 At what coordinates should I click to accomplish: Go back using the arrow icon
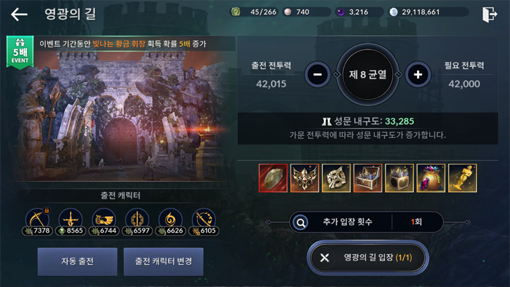coord(19,14)
